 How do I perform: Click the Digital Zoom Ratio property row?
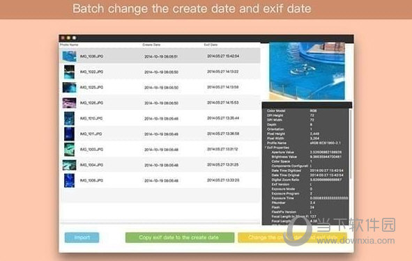point(307,180)
